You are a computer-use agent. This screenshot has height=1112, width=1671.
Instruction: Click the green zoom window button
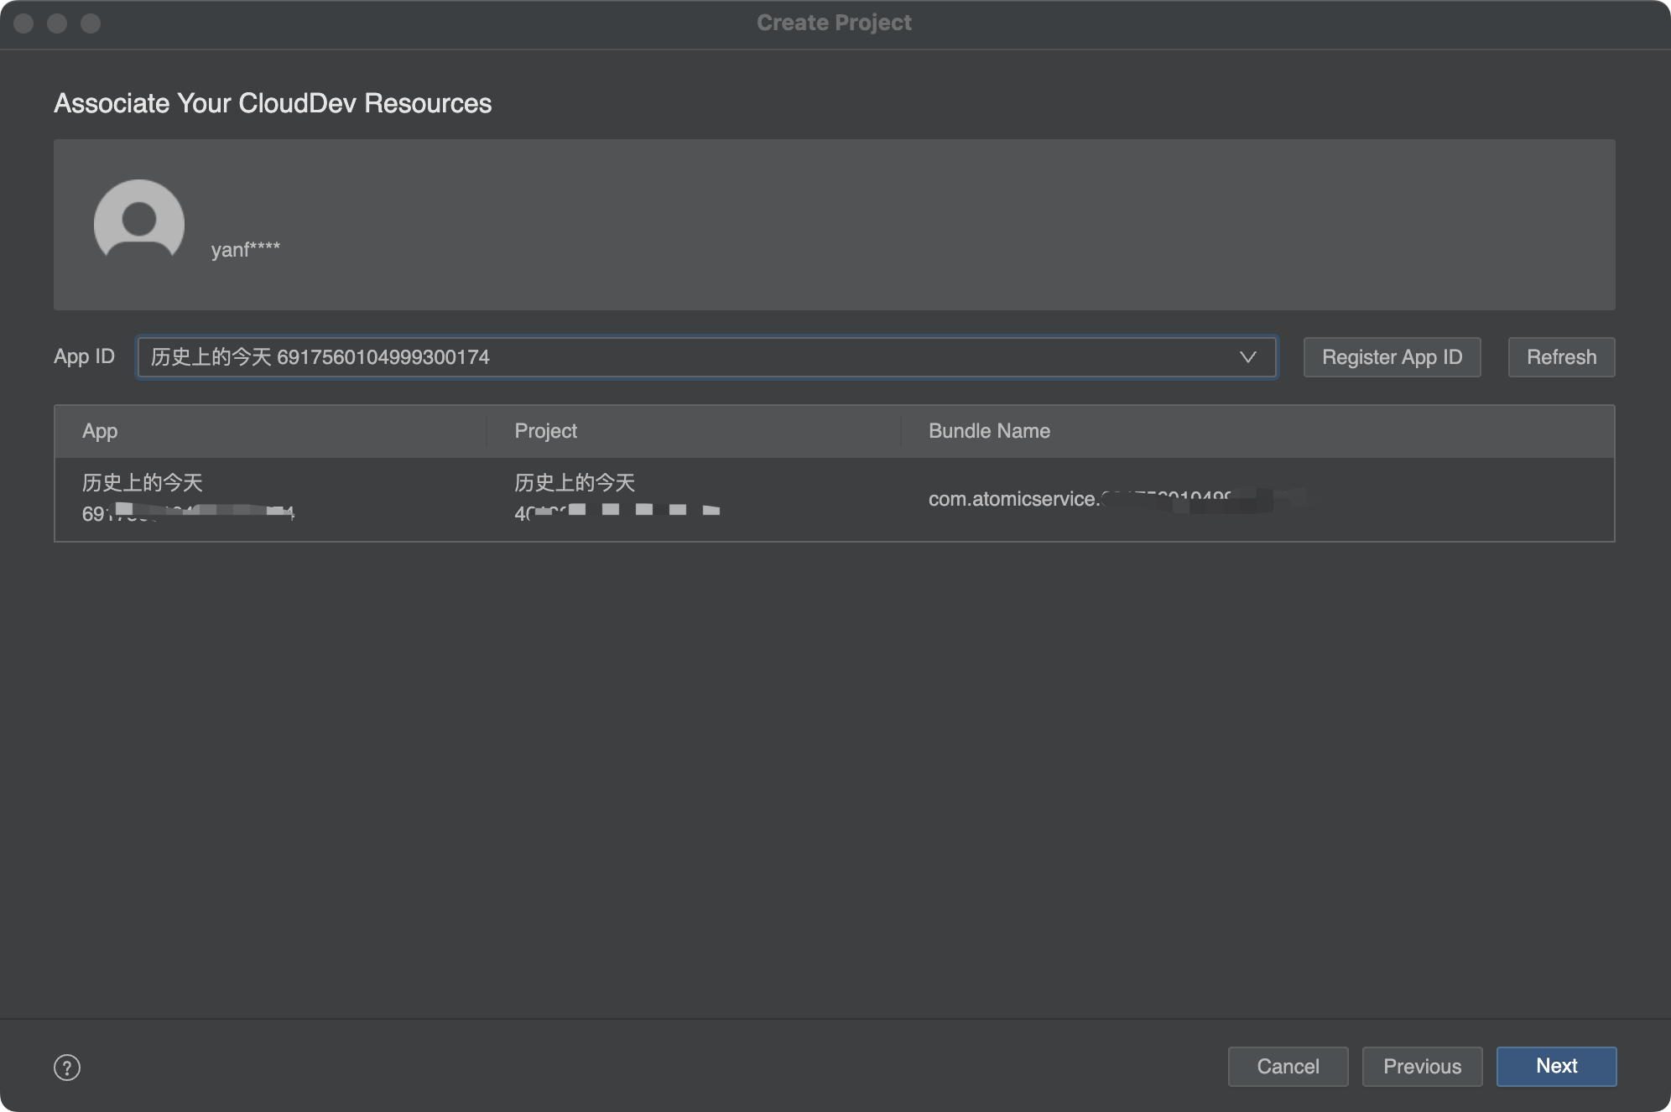pos(91,23)
